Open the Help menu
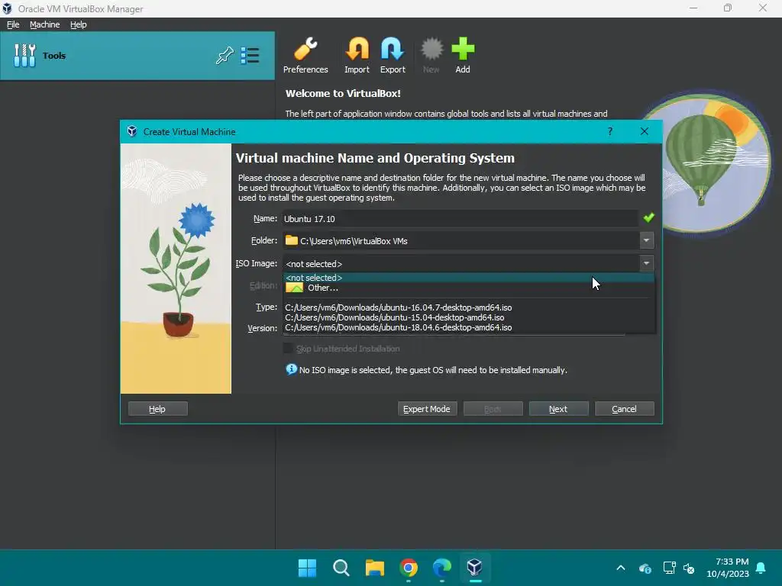 click(78, 24)
